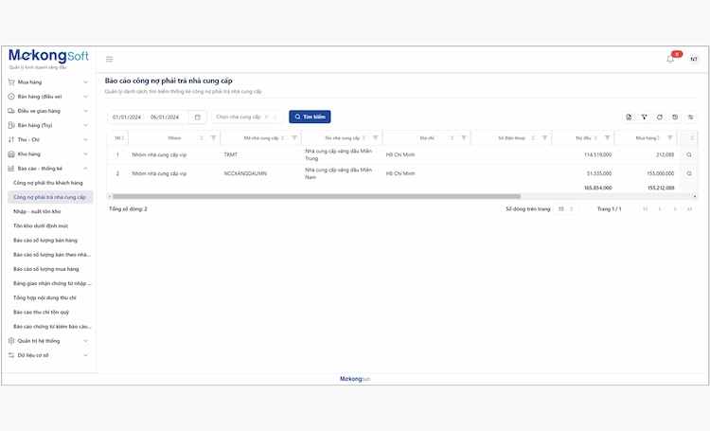Open filter for Nợ đầu column
Screen dimensions: 710x431
[606, 137]
